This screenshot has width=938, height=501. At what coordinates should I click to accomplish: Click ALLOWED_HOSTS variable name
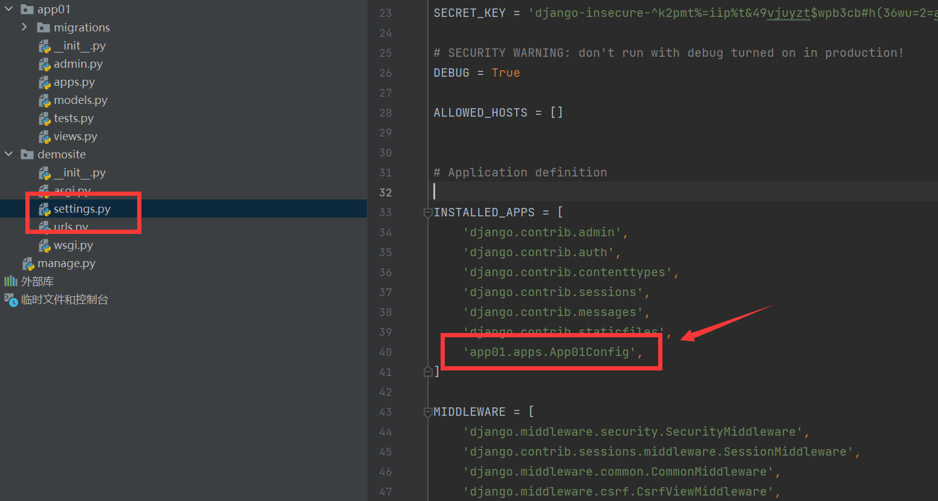point(480,112)
